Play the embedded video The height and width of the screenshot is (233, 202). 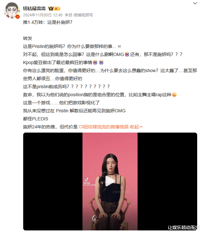point(110,181)
